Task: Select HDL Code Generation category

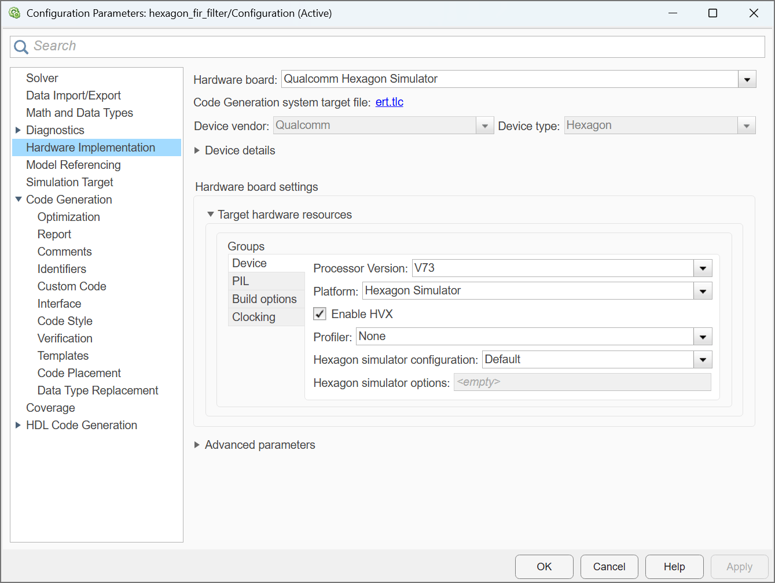Action: click(x=82, y=425)
